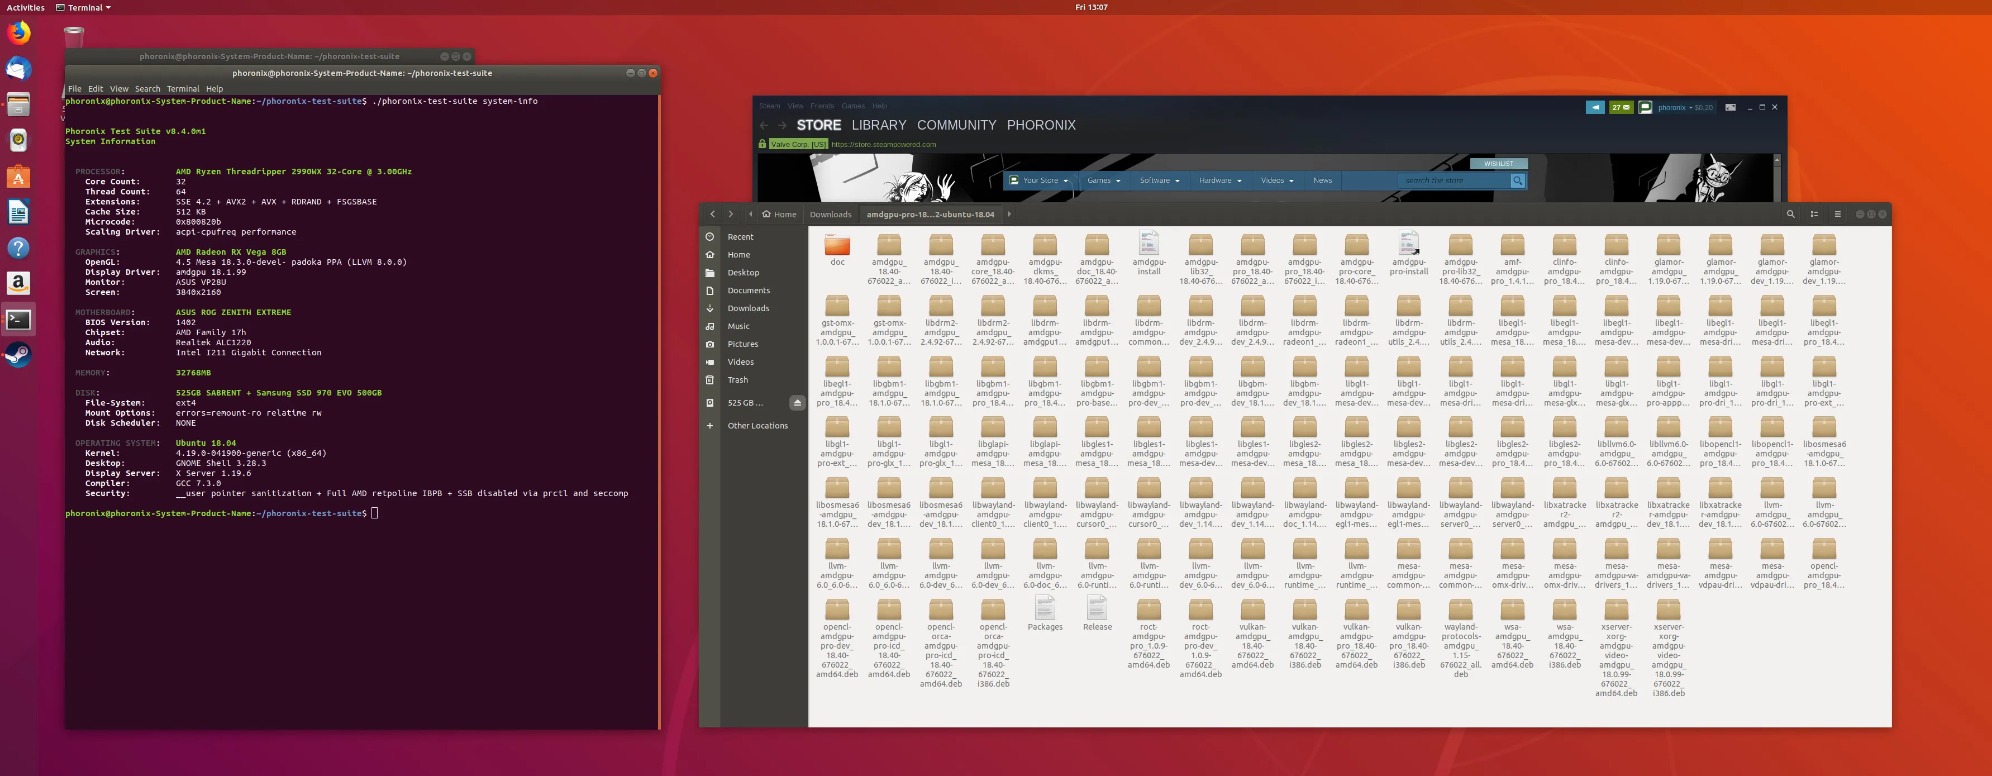Open Steam announcements megaphone icon
Image resolution: width=1992 pixels, height=776 pixels.
point(1594,107)
